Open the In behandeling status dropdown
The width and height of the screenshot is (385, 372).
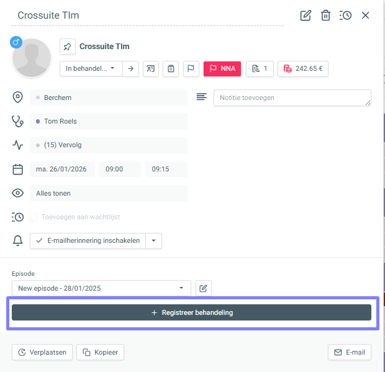tap(91, 68)
